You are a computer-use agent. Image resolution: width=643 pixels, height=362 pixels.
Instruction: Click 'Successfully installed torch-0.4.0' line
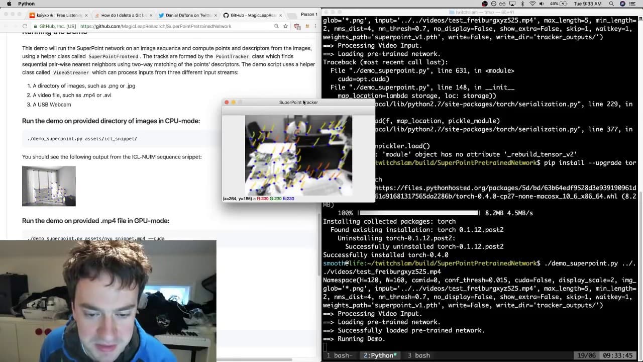(x=386, y=255)
